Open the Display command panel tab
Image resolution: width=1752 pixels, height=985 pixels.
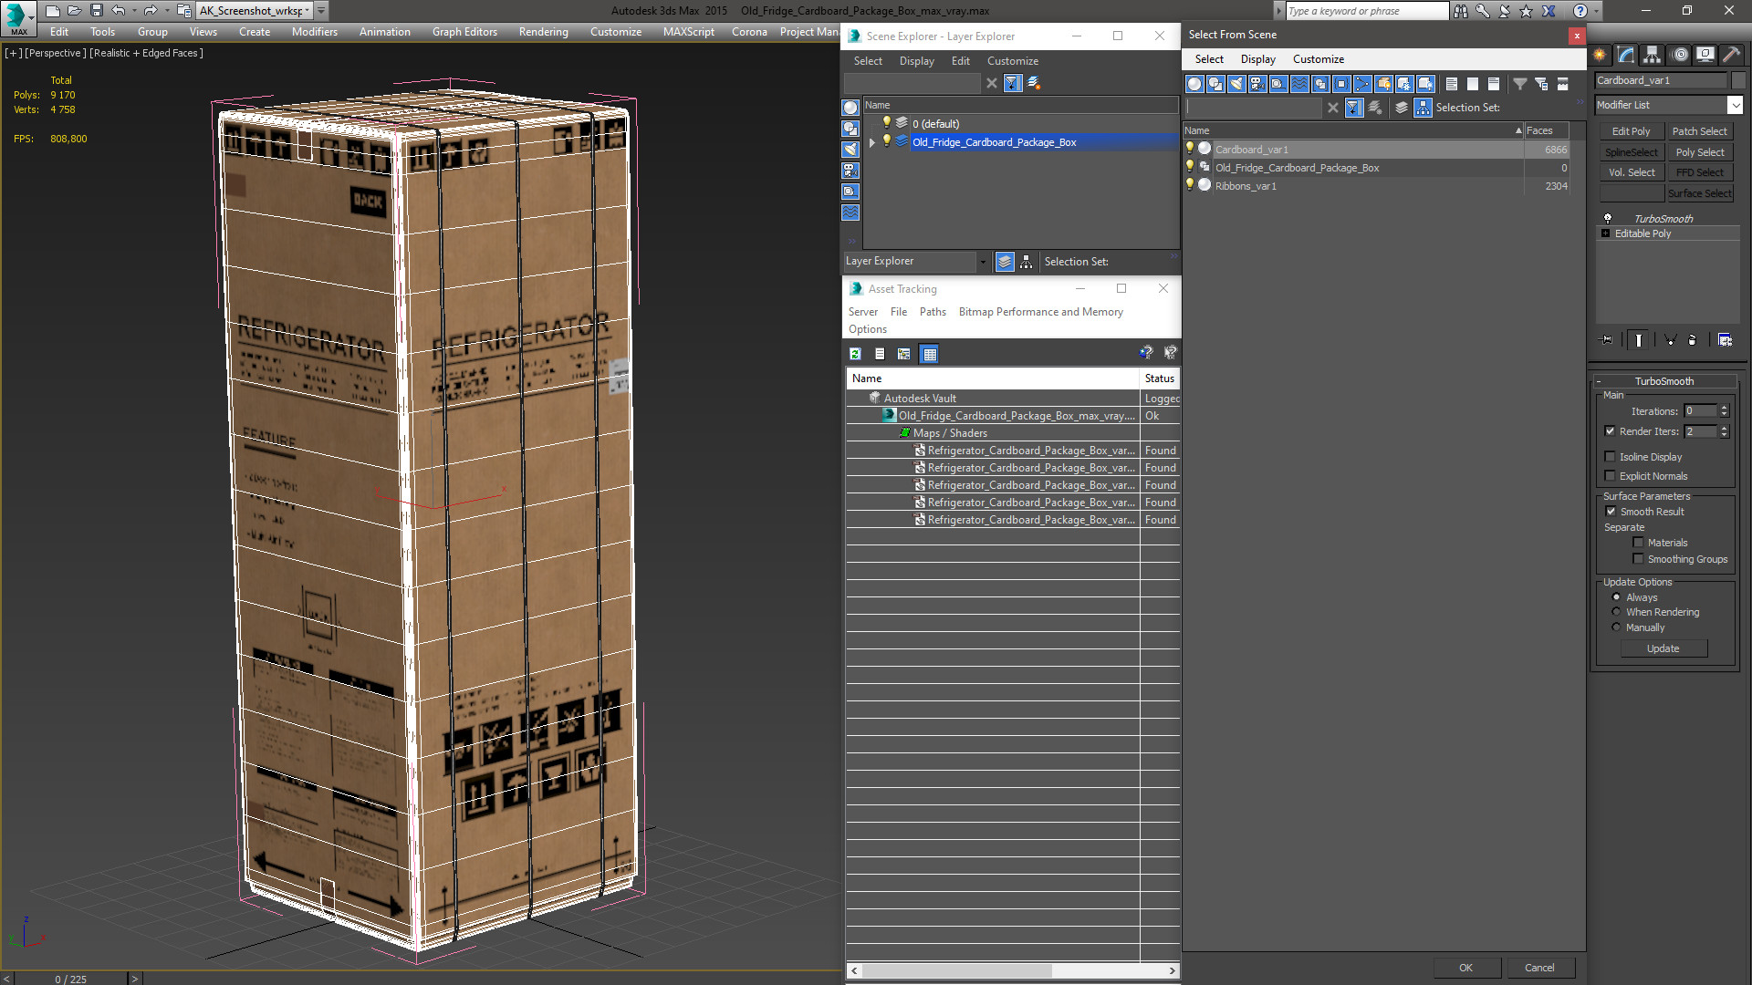(1705, 55)
